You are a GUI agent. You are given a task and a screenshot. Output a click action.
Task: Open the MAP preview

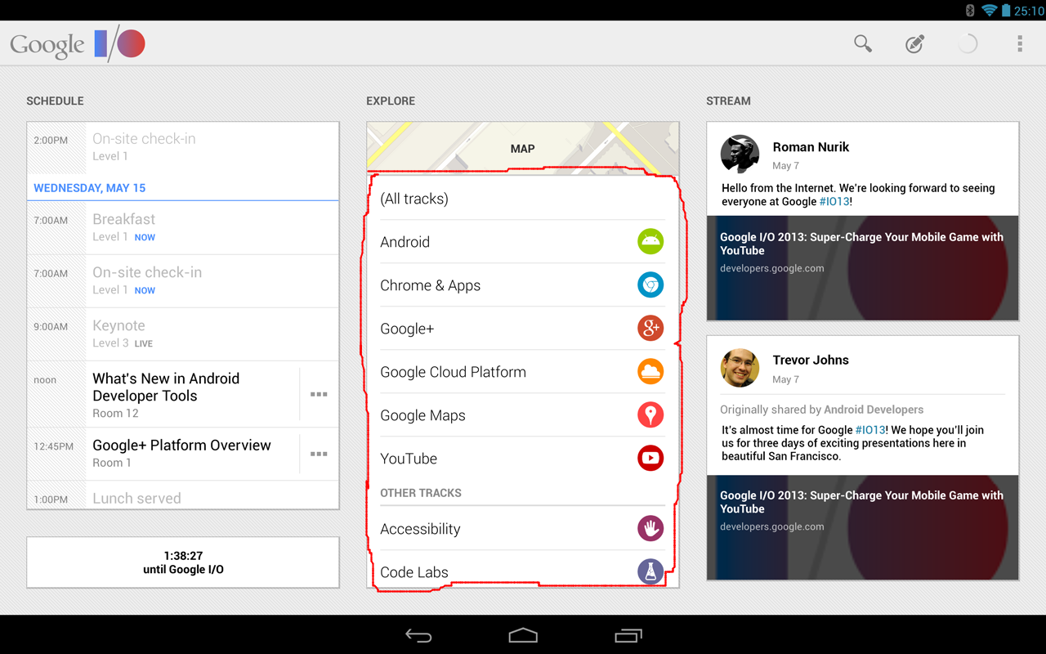coord(523,148)
